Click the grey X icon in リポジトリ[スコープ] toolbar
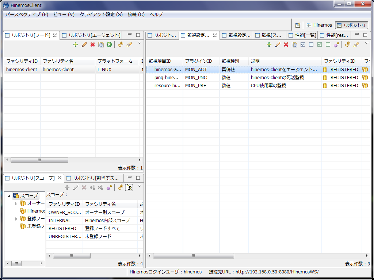374x280 pixels. coord(84,188)
